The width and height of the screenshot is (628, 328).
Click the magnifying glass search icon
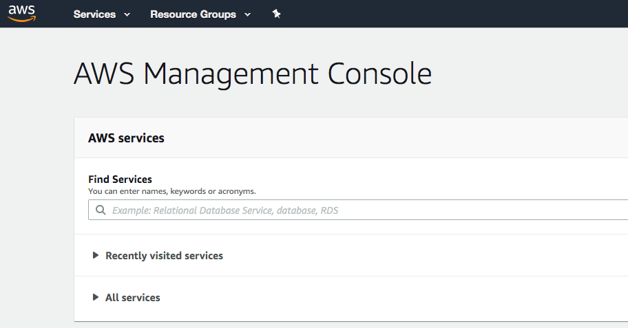101,210
